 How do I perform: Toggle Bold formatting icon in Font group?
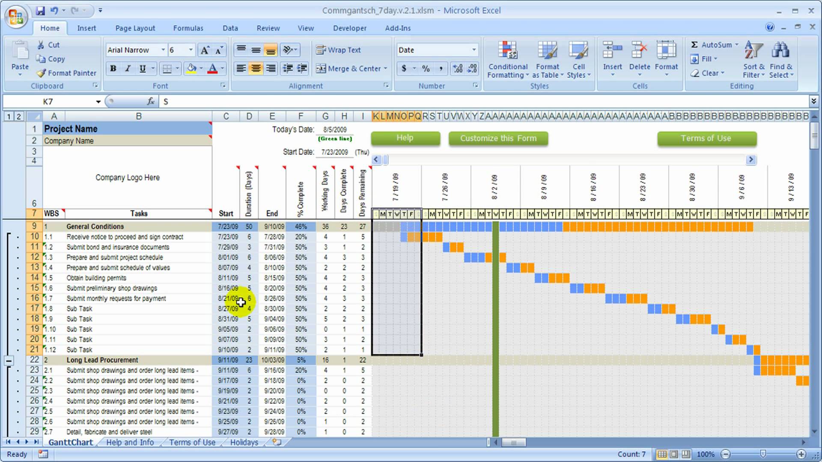coord(113,69)
